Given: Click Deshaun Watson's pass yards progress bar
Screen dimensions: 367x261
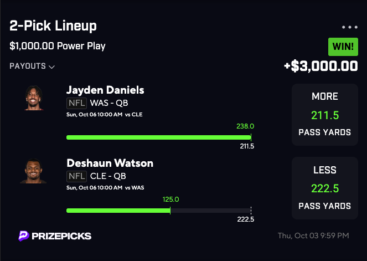Looking at the screenshot, I should coord(158,211).
